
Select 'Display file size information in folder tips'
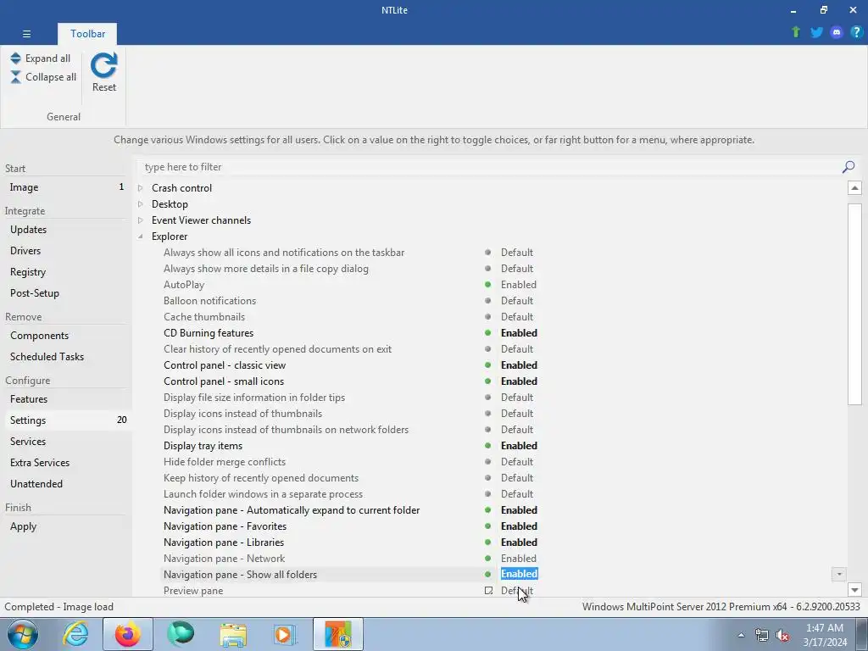(x=254, y=398)
